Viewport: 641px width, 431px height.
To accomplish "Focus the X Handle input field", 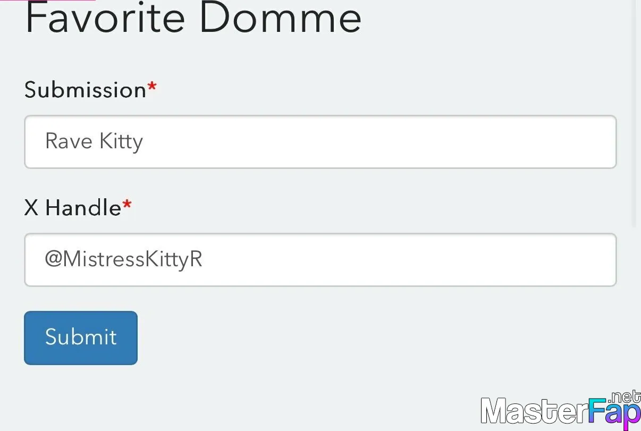I will pyautogui.click(x=320, y=260).
